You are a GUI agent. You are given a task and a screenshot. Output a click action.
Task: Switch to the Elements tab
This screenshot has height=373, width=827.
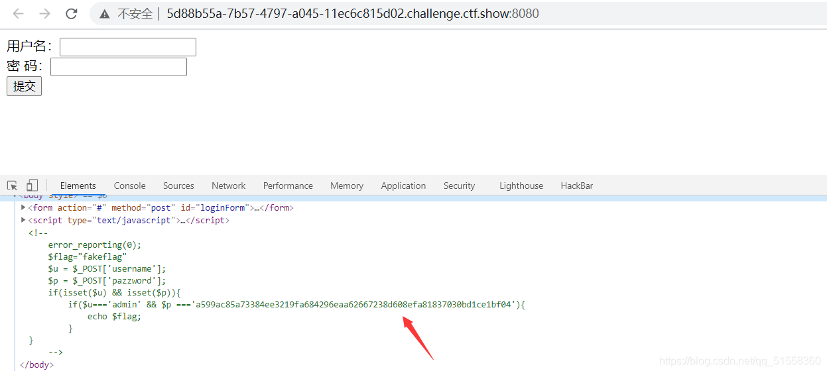[78, 186]
